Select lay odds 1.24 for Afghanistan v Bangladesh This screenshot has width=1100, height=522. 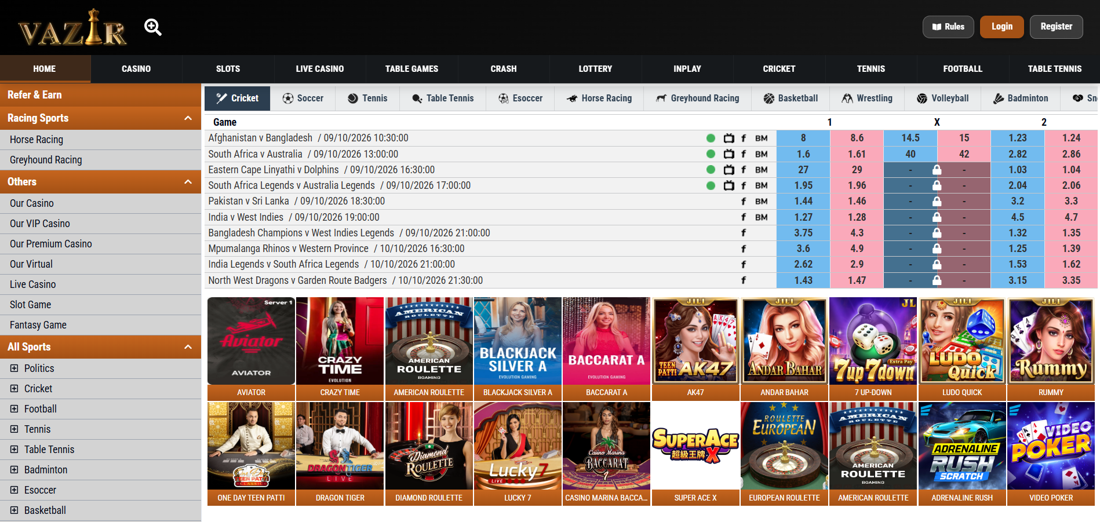click(1071, 138)
